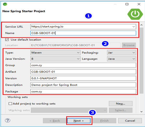
Task: Click the Description field Demo project for Spring Boot
Action: [83, 85]
